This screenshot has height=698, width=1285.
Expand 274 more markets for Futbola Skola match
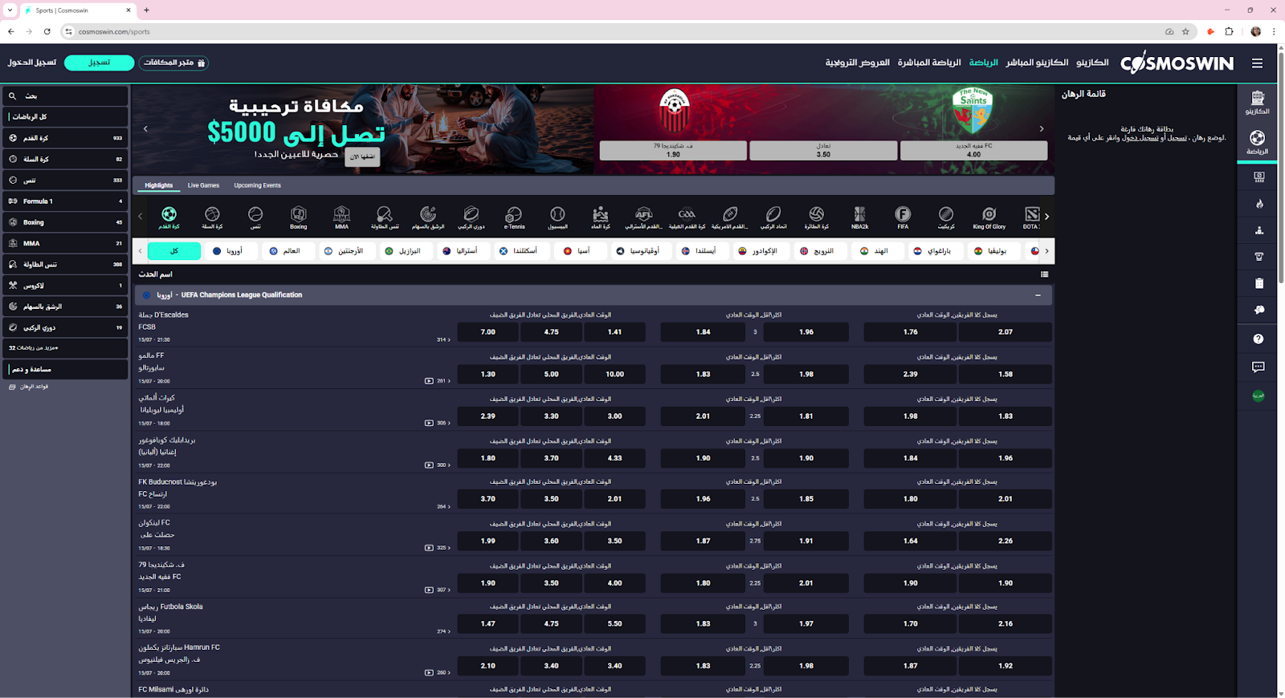click(x=443, y=631)
